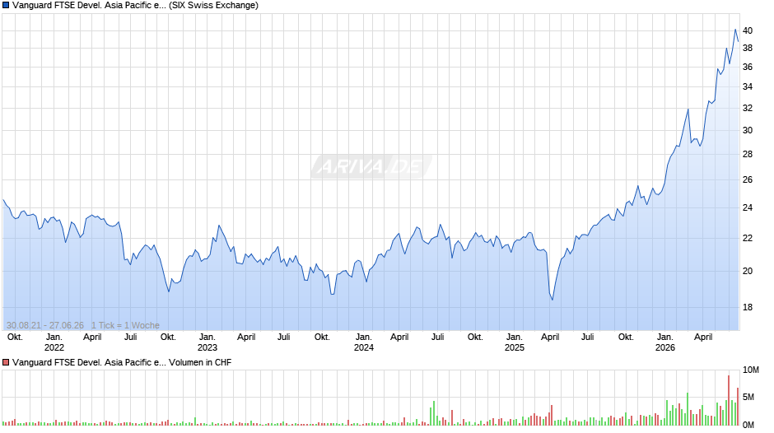Click the '(SIX Swiss Exchange)' label
Image resolution: width=774 pixels, height=433 pixels.
point(213,6)
